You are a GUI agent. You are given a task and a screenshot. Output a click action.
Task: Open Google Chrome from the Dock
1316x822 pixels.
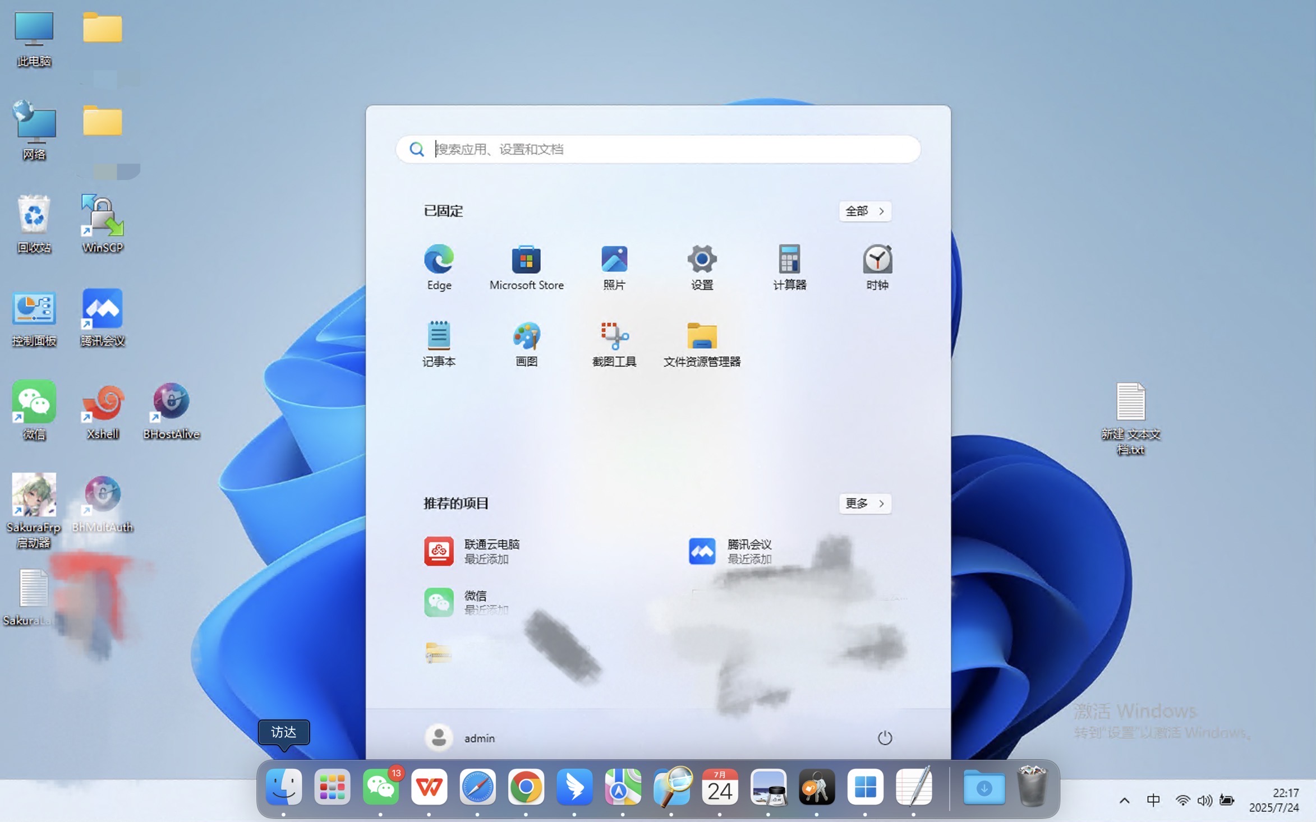526,787
